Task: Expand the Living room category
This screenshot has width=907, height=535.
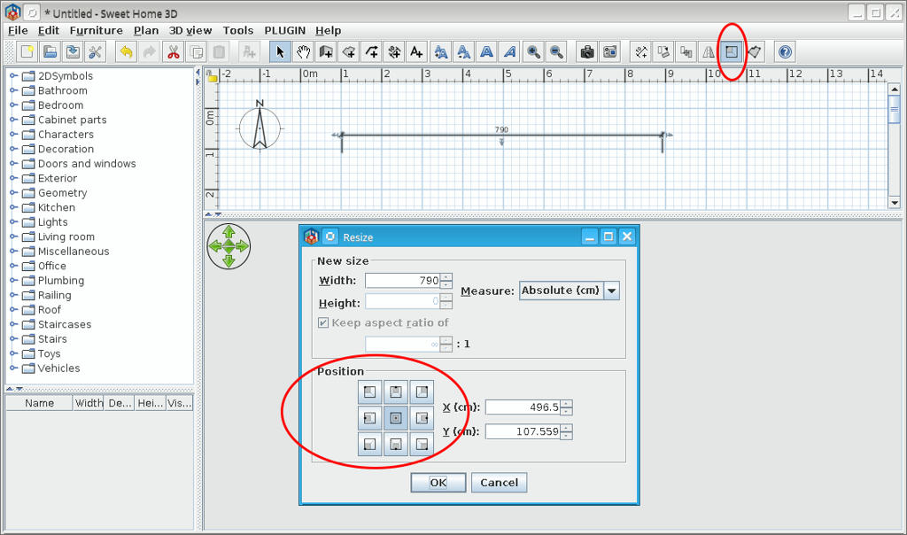Action: pyautogui.click(x=13, y=236)
